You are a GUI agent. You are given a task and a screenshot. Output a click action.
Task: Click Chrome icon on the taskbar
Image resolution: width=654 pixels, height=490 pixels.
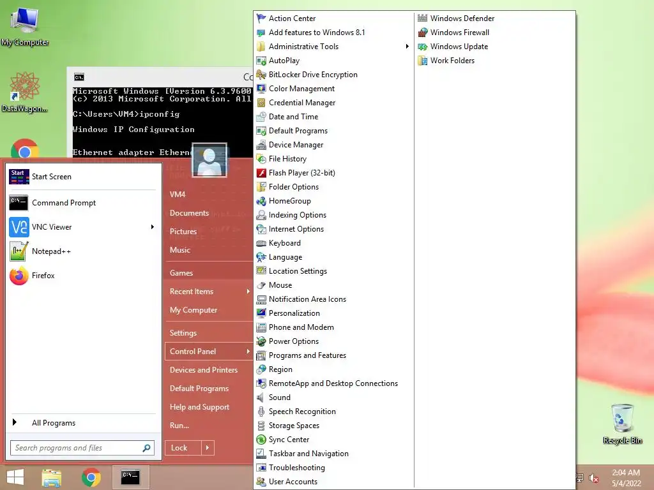tap(91, 477)
